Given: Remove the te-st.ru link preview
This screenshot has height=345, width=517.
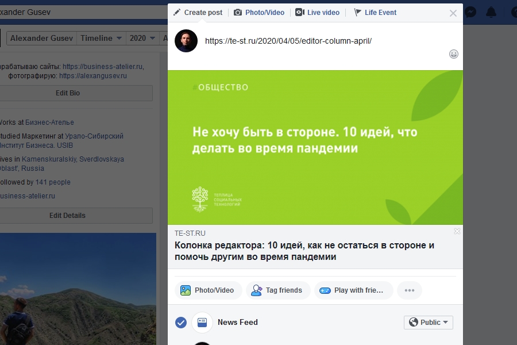Looking at the screenshot, I should coord(457,231).
